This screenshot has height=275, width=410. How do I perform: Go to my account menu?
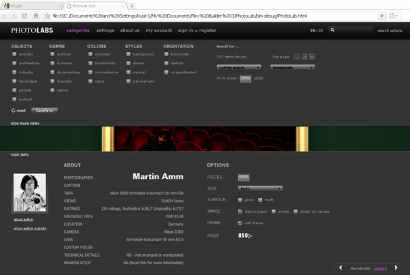pos(159,30)
